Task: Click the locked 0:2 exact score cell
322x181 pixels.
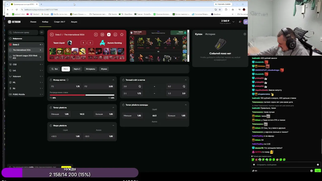Action: coord(177,86)
